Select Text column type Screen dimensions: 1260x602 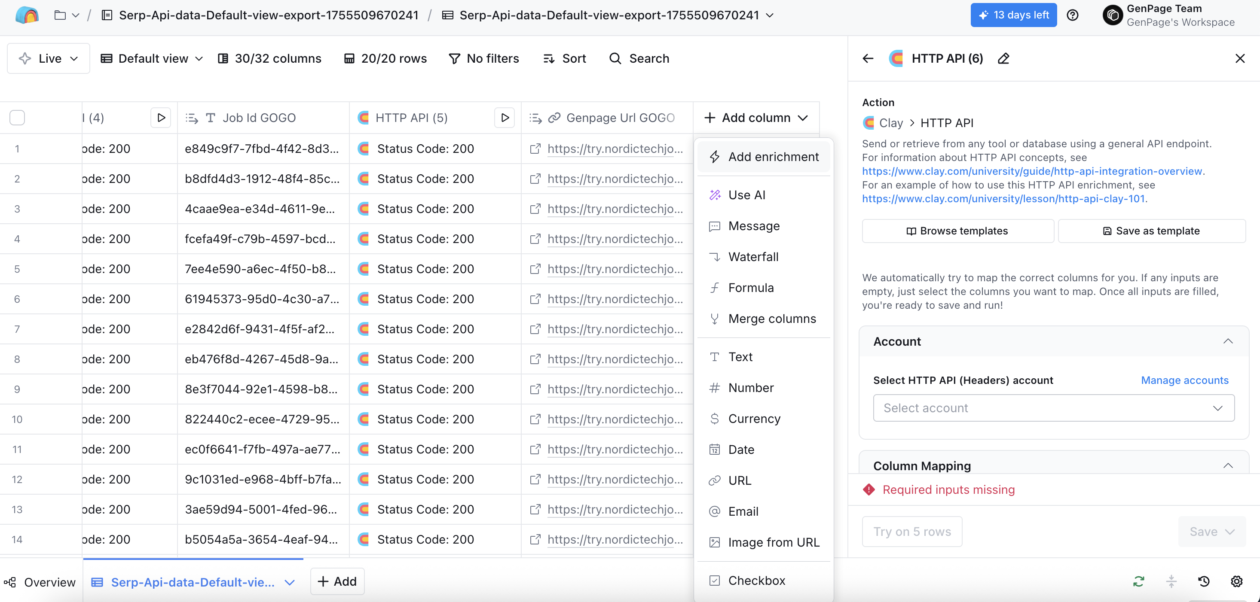(x=764, y=357)
